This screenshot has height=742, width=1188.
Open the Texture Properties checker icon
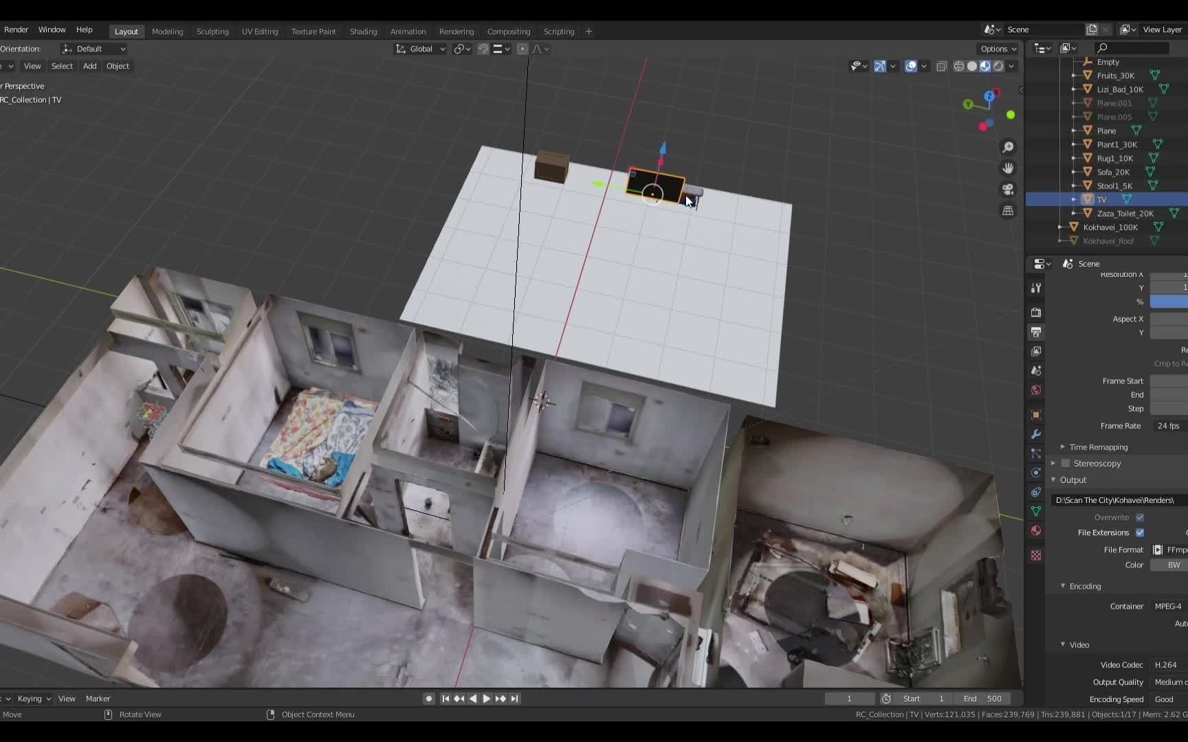point(1036,554)
